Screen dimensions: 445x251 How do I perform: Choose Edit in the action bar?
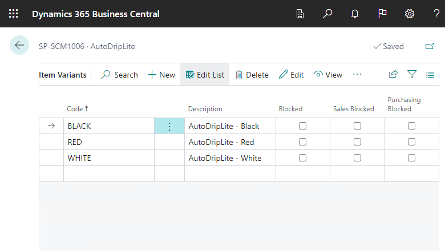pos(291,75)
